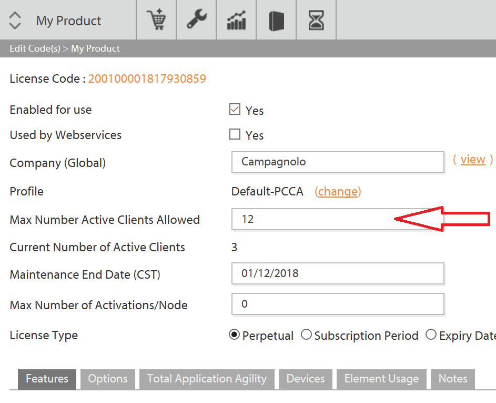
Task: Open the shopping cart icon
Action: pos(156,19)
